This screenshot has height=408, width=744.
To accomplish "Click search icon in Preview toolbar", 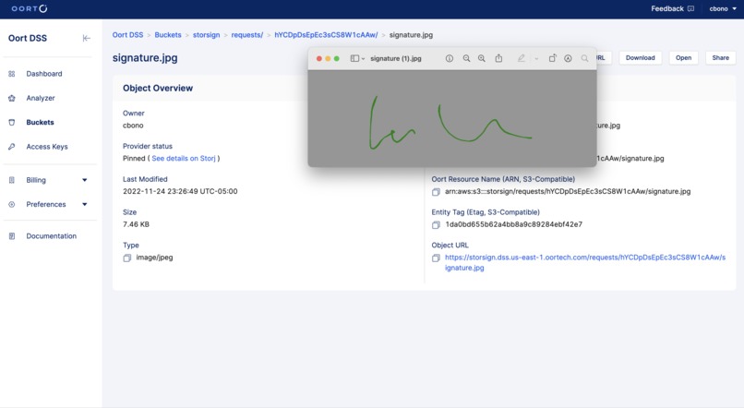I will pyautogui.click(x=584, y=58).
